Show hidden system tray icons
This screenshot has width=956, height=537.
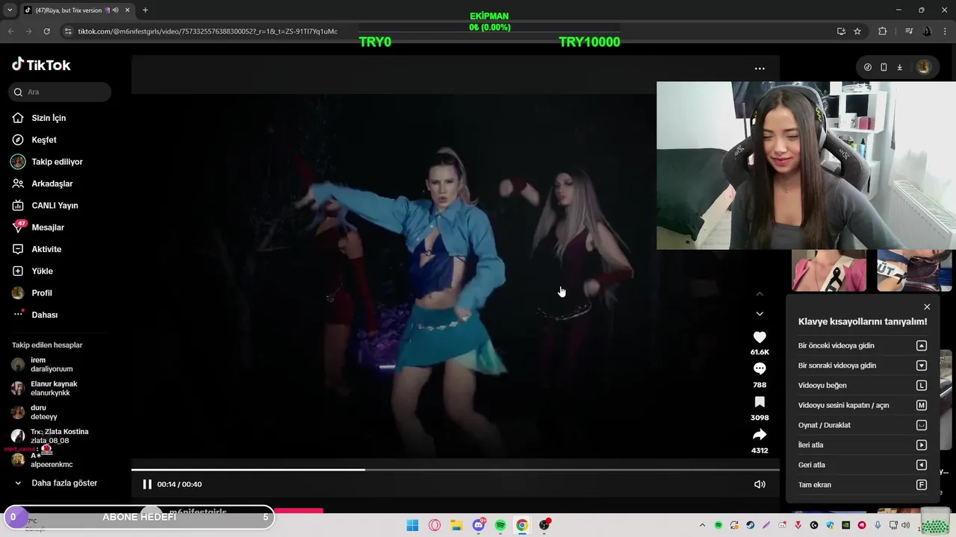tap(702, 525)
